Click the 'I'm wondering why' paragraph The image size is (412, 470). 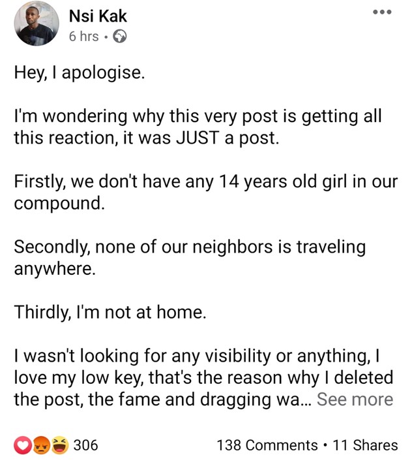pyautogui.click(x=196, y=127)
